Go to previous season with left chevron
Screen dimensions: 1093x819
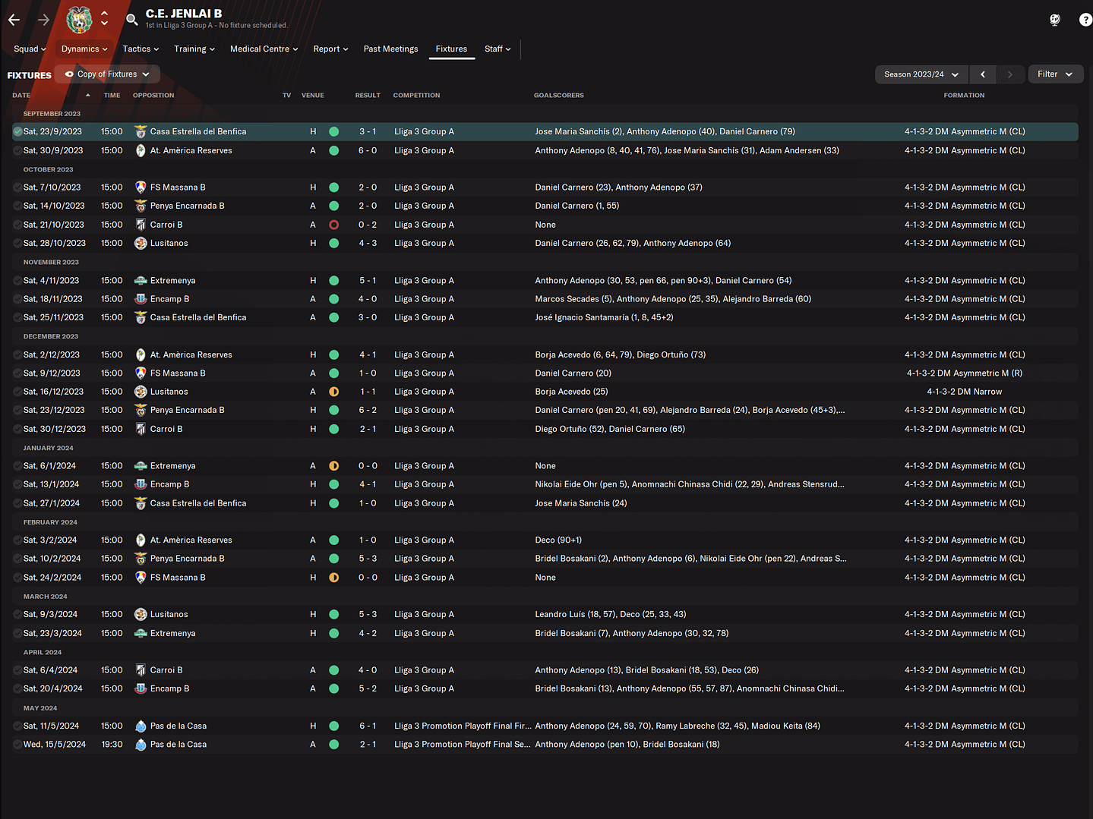coord(983,74)
